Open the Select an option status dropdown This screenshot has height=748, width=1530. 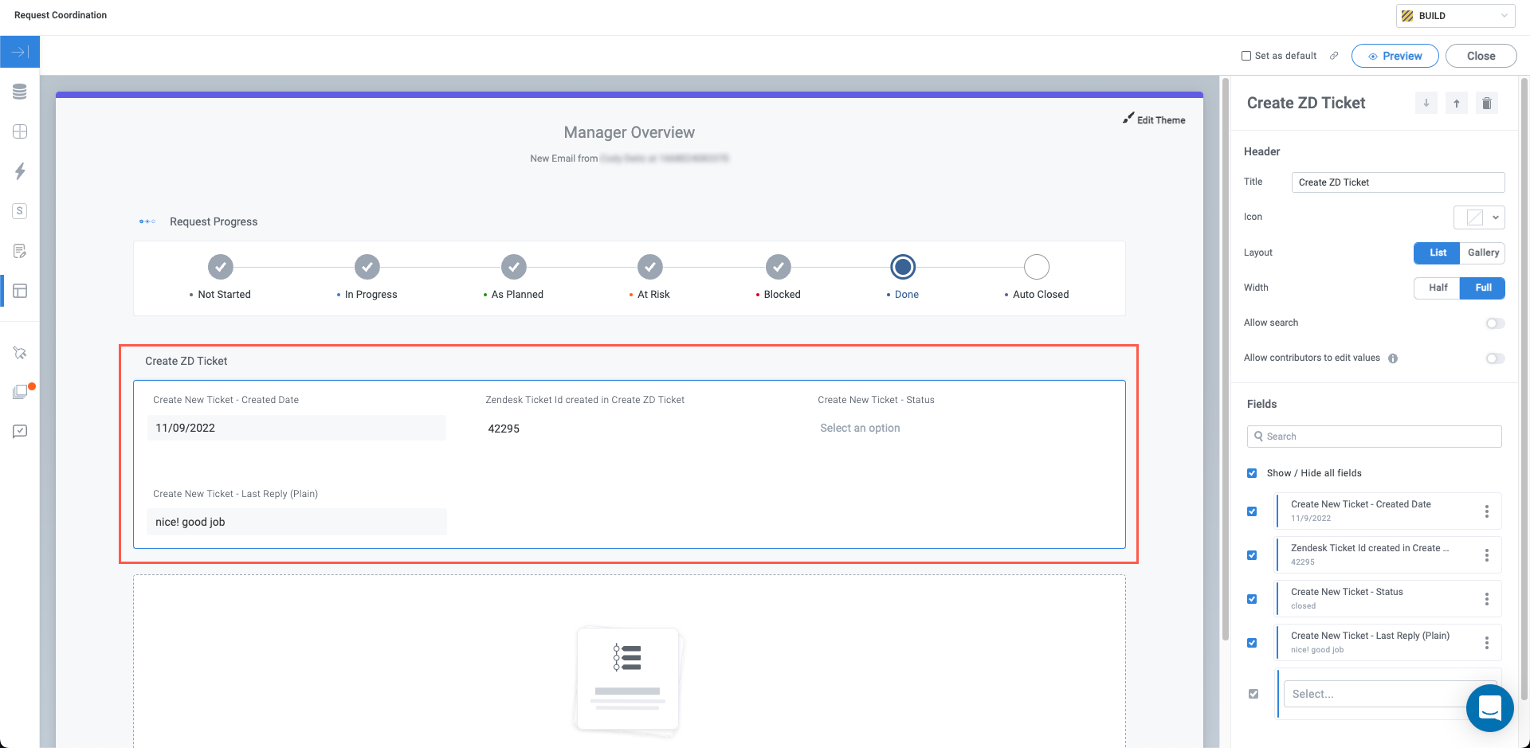[x=860, y=429]
